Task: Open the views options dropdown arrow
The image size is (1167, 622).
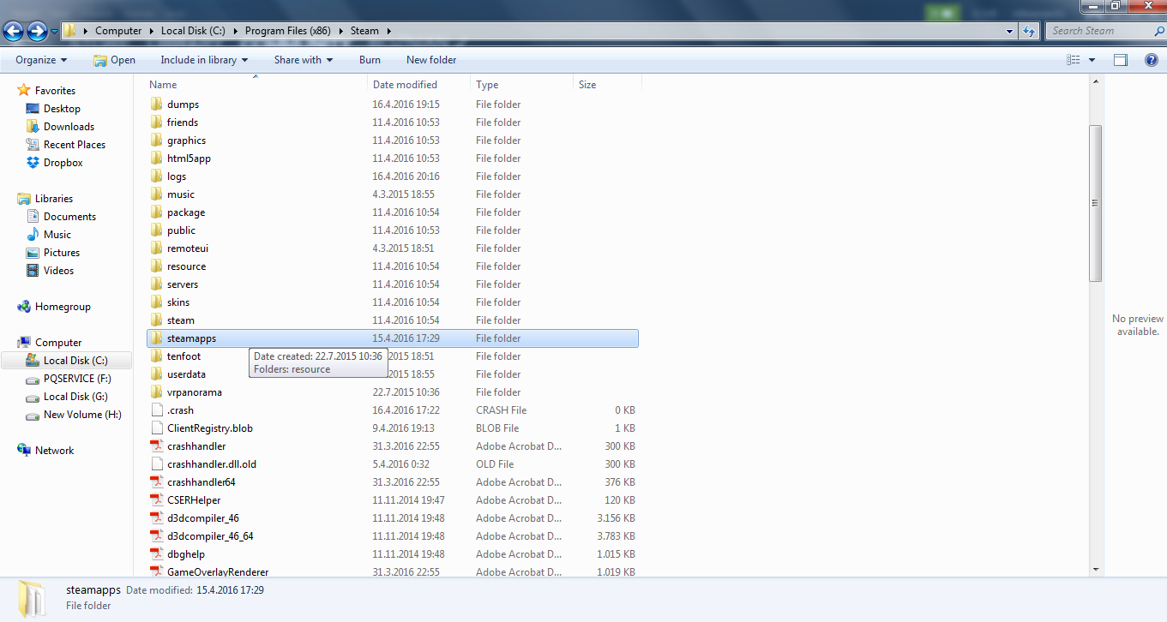Action: 1092,60
